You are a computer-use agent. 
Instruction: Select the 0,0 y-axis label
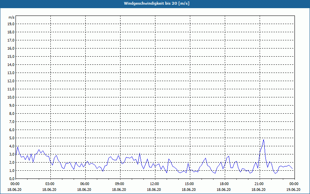point(12,178)
